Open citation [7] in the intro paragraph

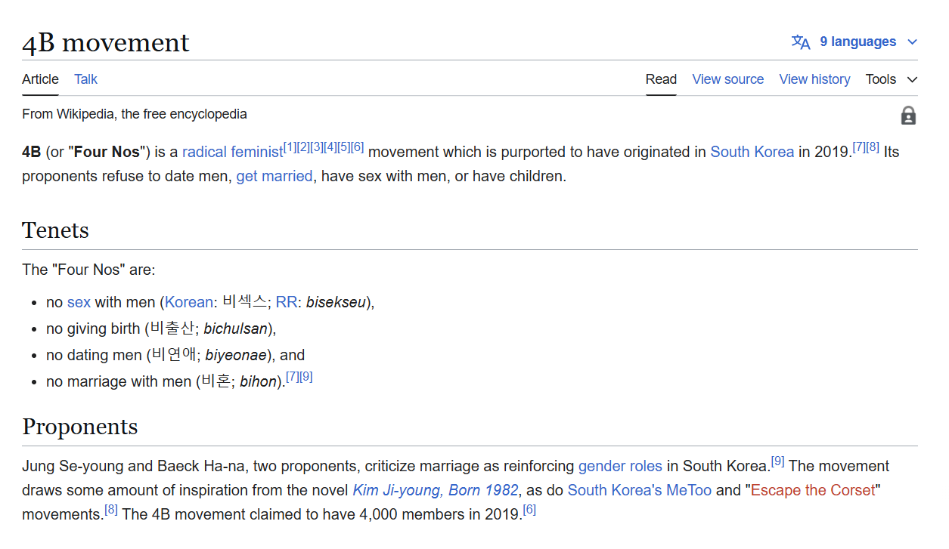point(859,147)
